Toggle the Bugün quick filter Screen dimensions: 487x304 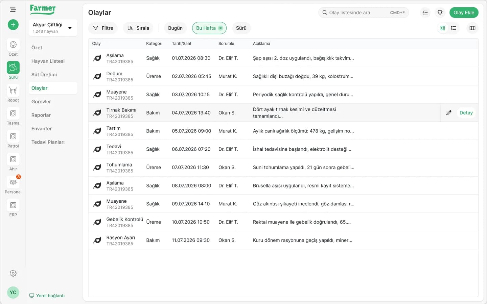pyautogui.click(x=175, y=28)
